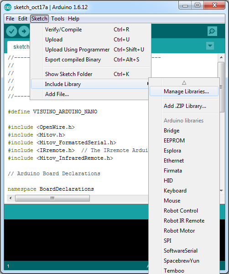Click the vertical scrollbar thumb
Viewport: 229px width, 274px height.
tap(221, 87)
